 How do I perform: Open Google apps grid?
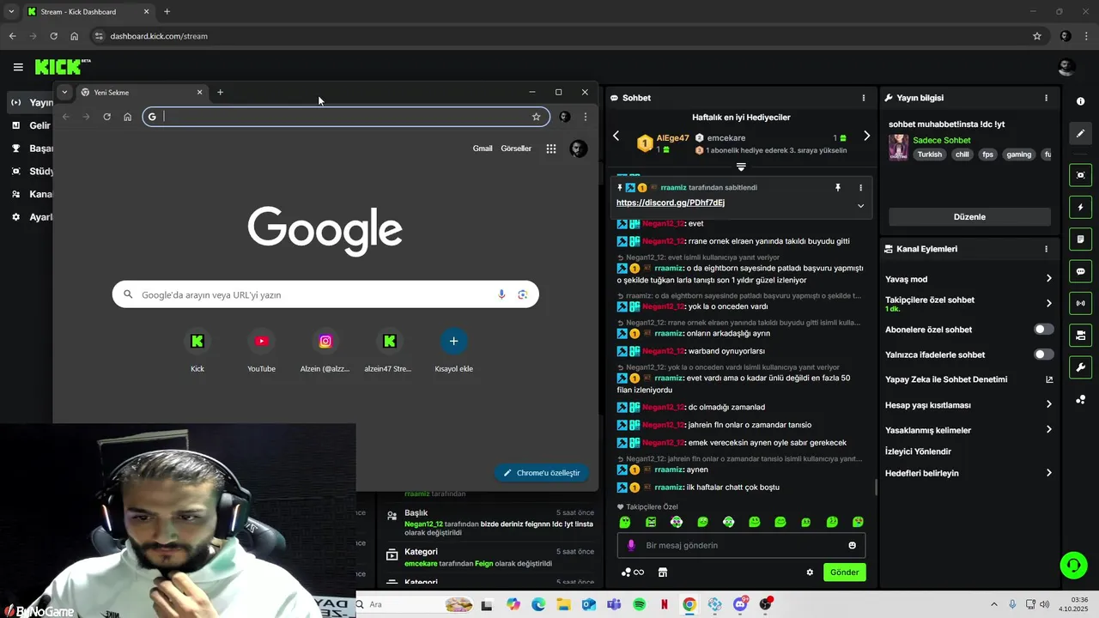[x=551, y=148]
